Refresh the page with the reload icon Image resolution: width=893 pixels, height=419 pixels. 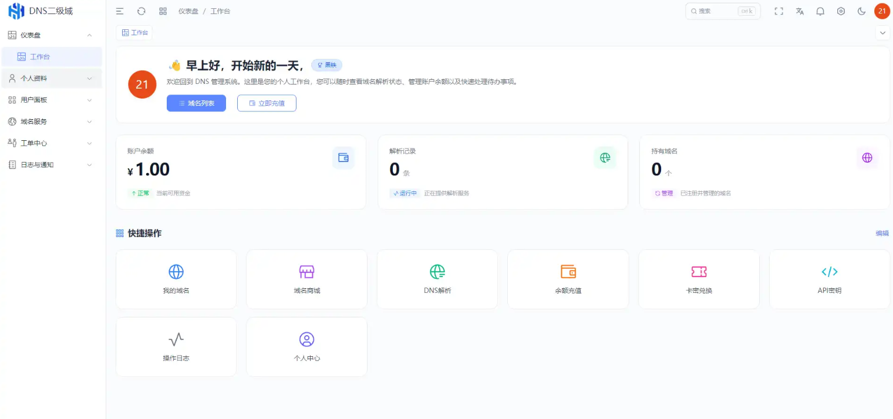click(x=141, y=11)
